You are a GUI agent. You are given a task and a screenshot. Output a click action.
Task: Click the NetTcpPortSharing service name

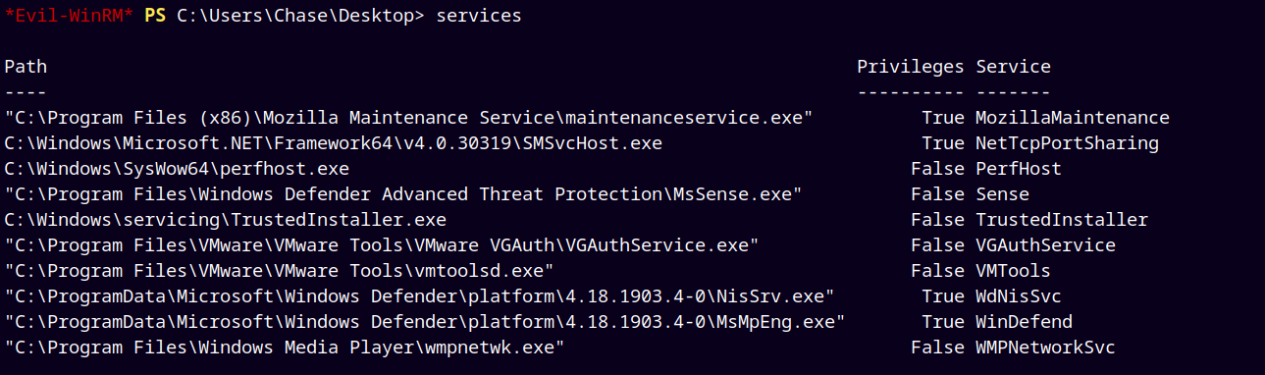click(1067, 143)
